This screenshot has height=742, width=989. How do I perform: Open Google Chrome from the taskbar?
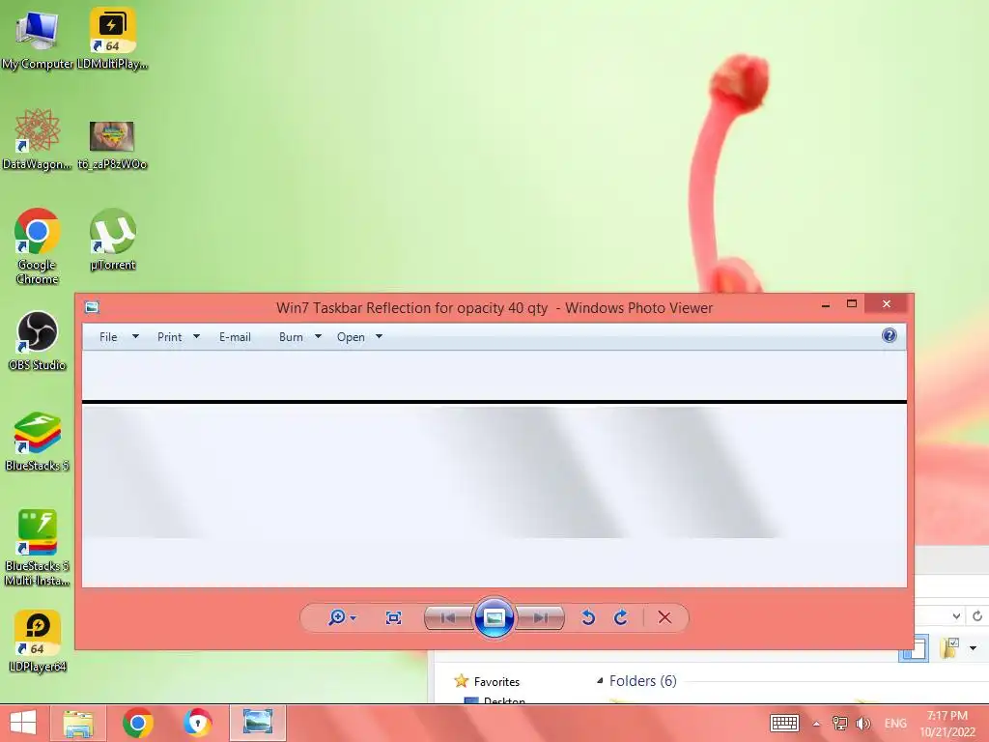coord(137,723)
